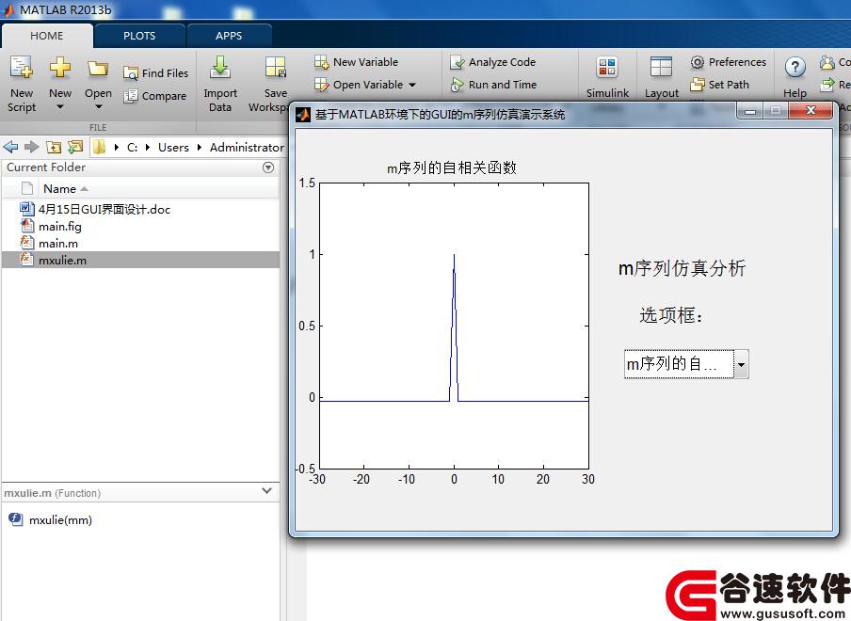Click Analyze Code
The image size is (851, 621).
click(x=492, y=62)
